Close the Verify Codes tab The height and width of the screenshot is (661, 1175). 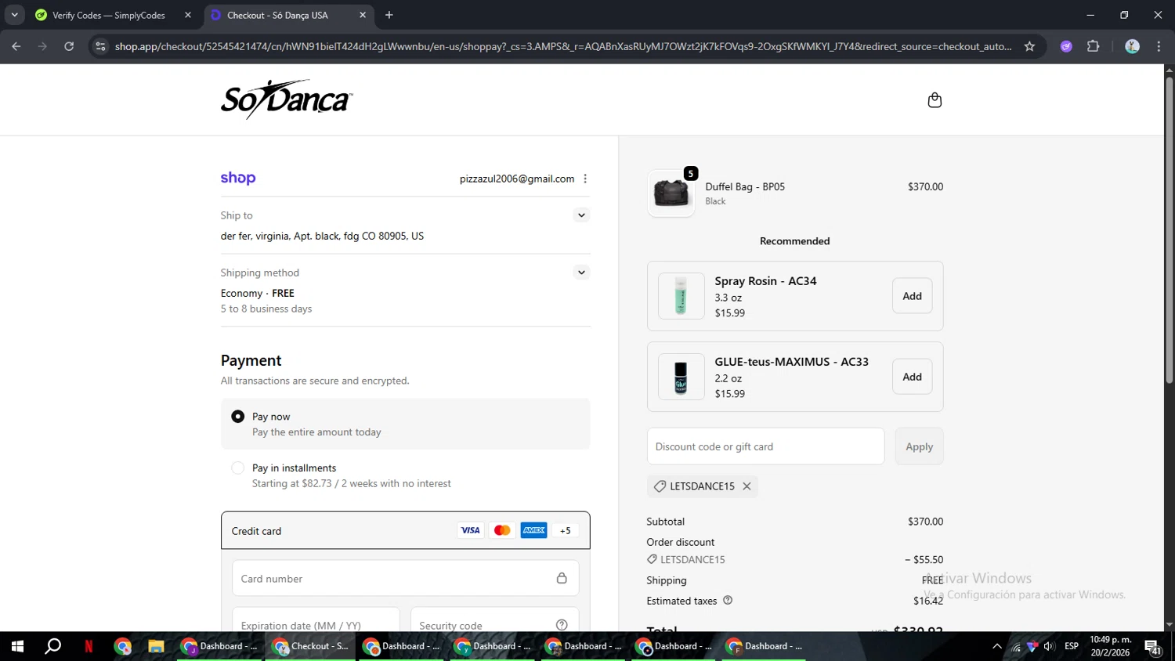[x=188, y=15]
